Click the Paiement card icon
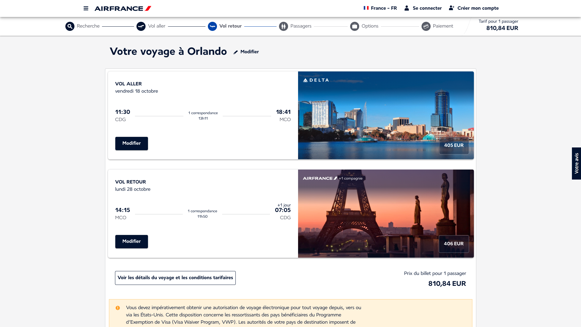The height and width of the screenshot is (327, 581). click(426, 26)
